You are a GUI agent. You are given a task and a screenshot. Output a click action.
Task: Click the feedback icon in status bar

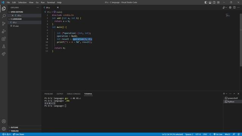(x=234, y=134)
